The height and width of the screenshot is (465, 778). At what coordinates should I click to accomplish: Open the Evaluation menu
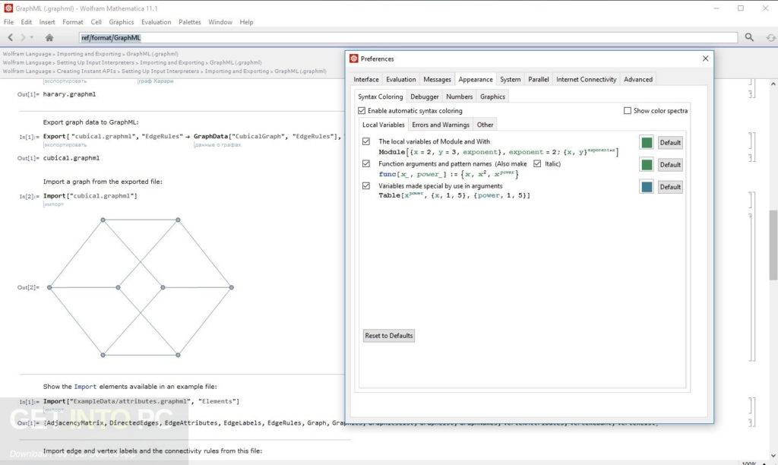pos(156,22)
